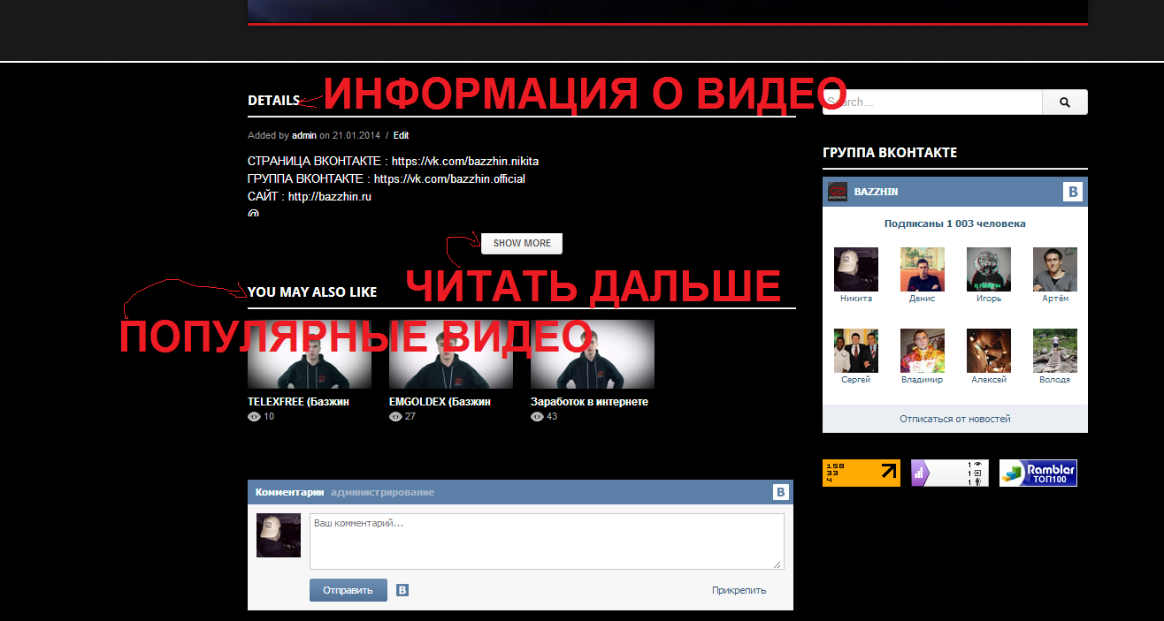Click date 21.01.2014 text
Image resolution: width=1164 pixels, height=621 pixels.
356,135
